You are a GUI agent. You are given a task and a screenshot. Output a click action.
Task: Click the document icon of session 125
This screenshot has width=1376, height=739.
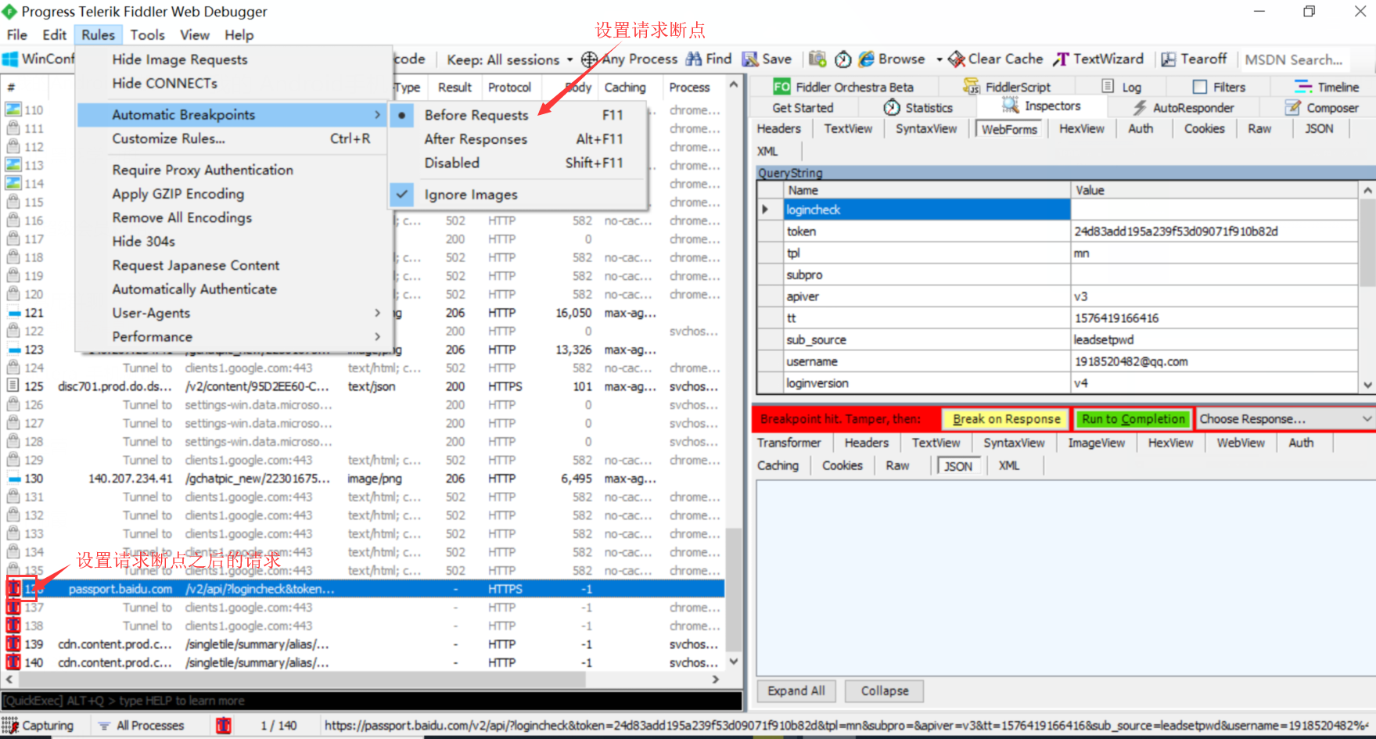(x=13, y=386)
